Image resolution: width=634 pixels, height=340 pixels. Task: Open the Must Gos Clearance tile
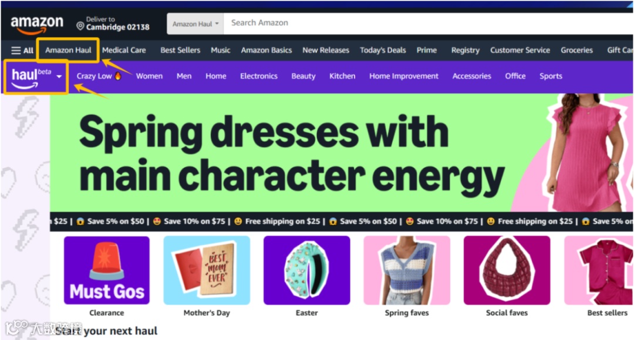click(x=107, y=270)
